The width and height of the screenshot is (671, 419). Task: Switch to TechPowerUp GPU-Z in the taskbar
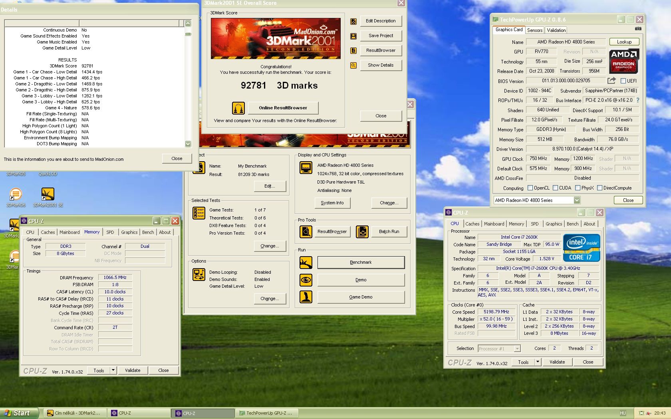click(267, 413)
